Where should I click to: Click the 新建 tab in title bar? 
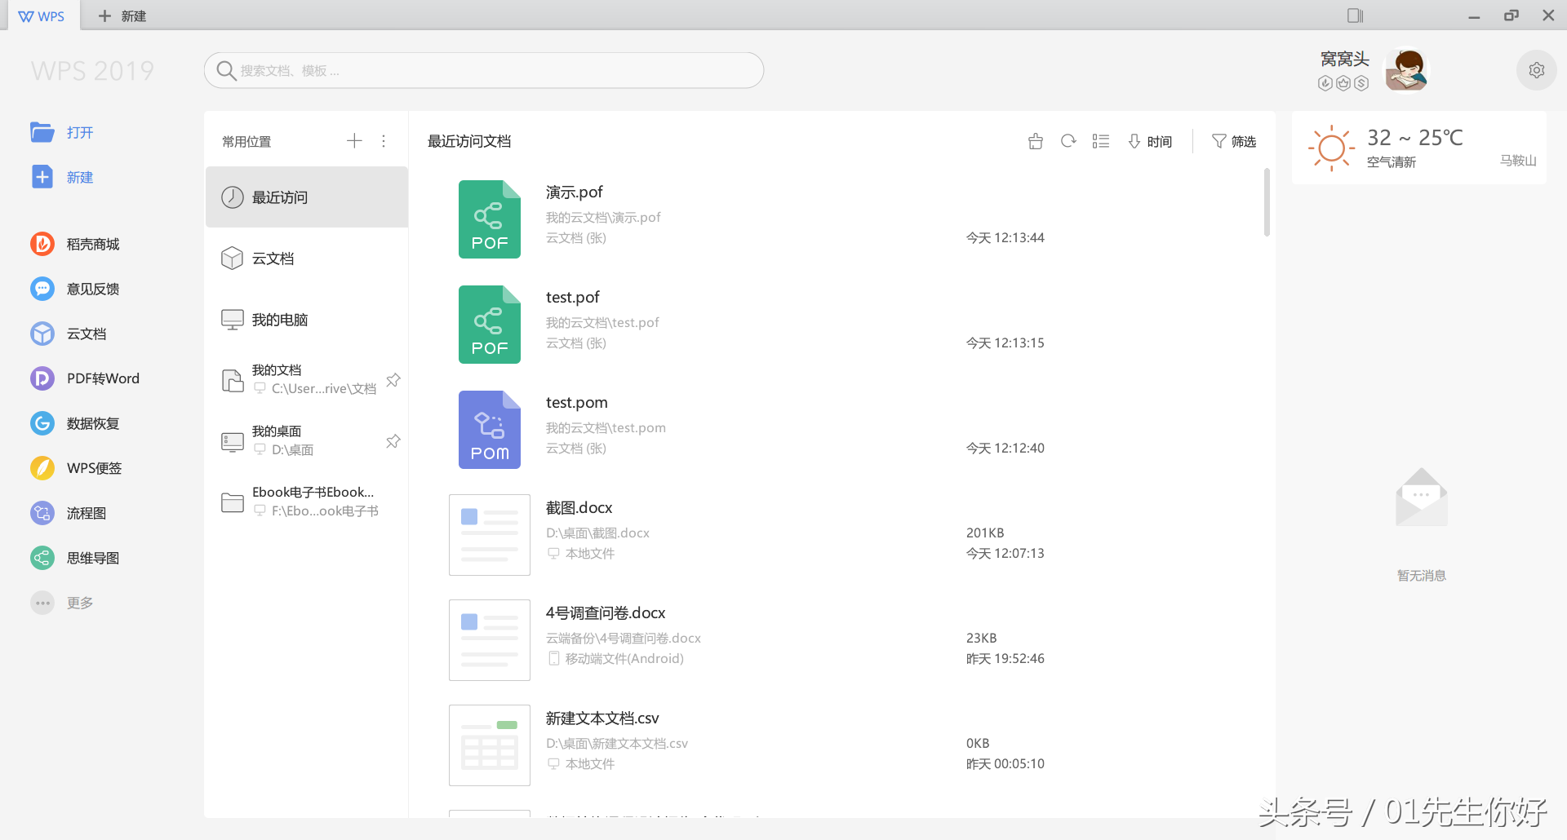(122, 15)
